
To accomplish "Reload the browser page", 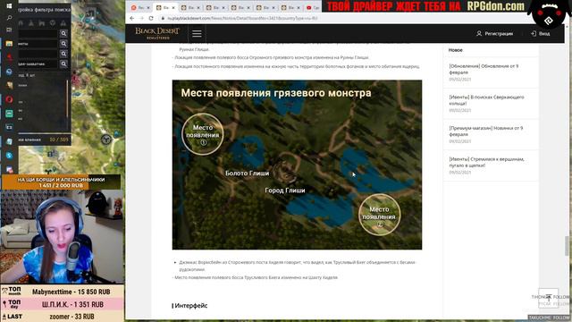I will pyautogui.click(x=151, y=18).
